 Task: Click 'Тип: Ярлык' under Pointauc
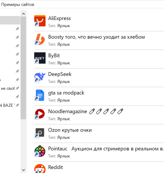click(59, 156)
